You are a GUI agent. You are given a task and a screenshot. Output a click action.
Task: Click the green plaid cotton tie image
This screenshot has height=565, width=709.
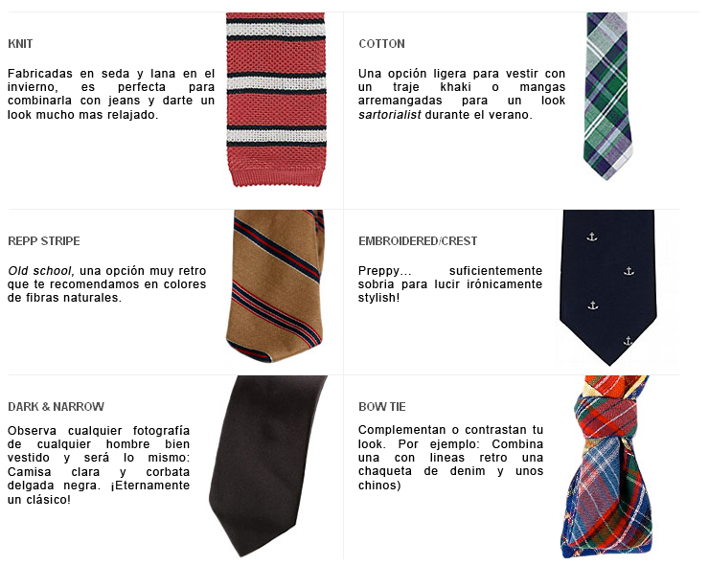[607, 97]
